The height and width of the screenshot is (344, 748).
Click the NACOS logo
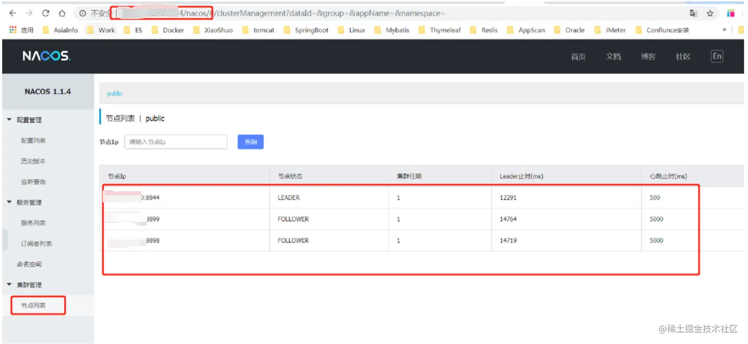coord(47,56)
